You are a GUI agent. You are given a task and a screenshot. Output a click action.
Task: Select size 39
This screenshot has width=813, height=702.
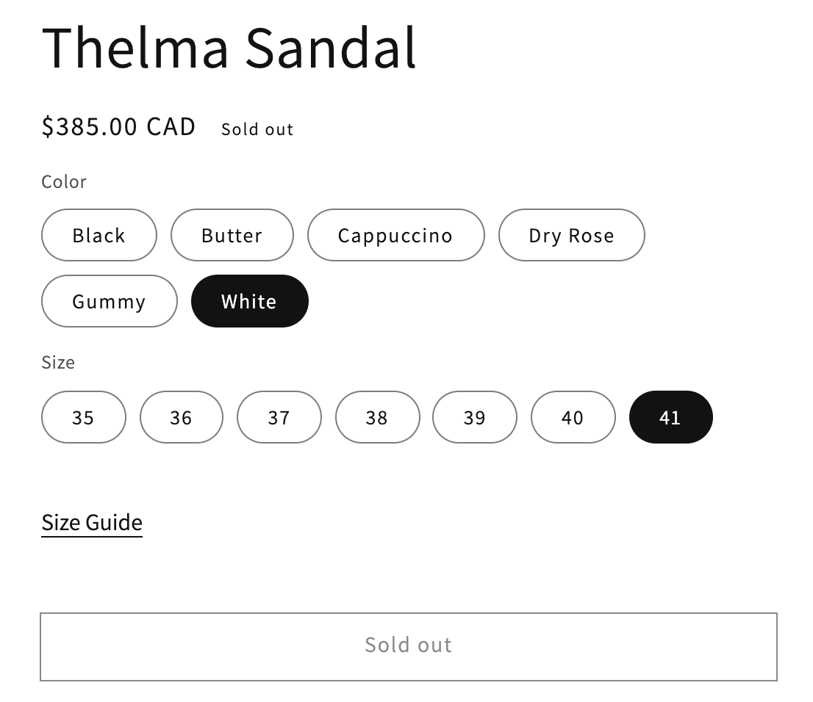[x=475, y=417]
